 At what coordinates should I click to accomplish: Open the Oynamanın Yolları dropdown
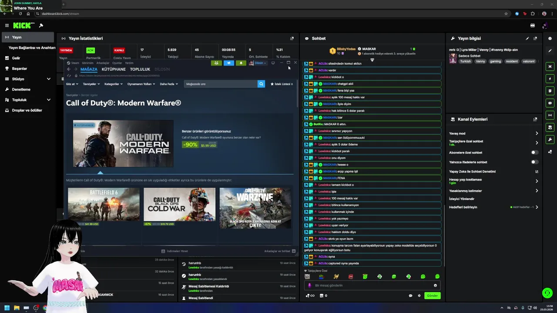click(141, 84)
